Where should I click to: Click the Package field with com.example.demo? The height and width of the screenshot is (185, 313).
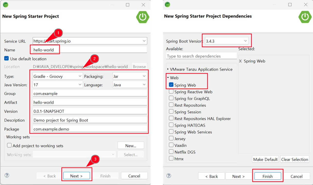[x=90, y=129]
